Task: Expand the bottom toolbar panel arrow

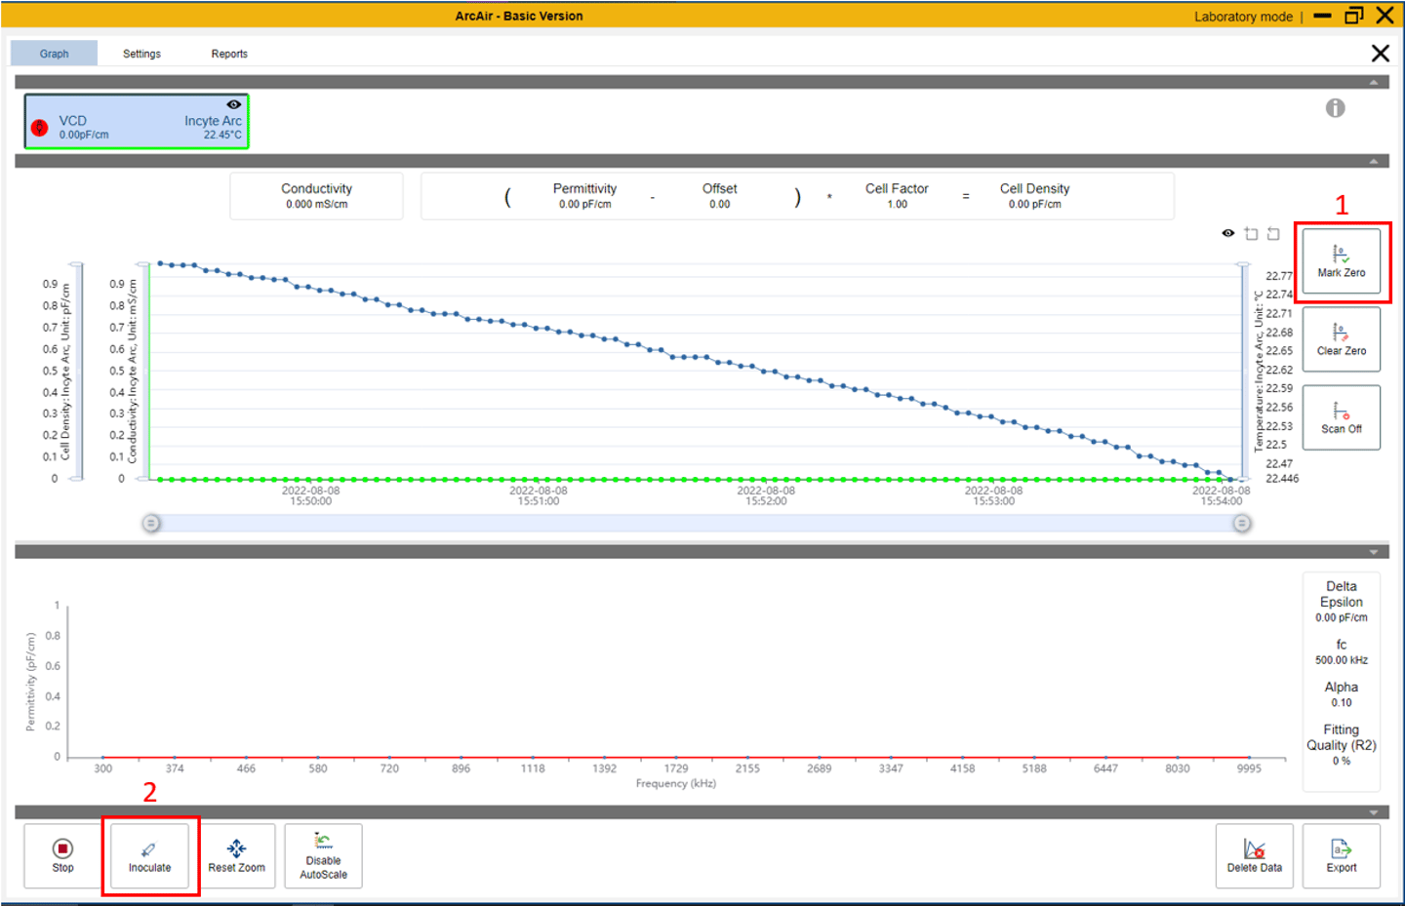Action: [x=1374, y=812]
